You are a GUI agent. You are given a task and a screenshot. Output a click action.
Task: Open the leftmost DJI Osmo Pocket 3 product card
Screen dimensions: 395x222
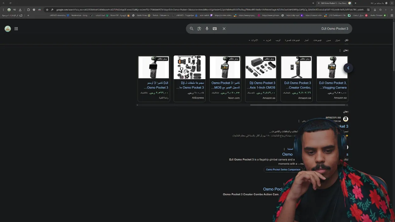click(x=154, y=78)
